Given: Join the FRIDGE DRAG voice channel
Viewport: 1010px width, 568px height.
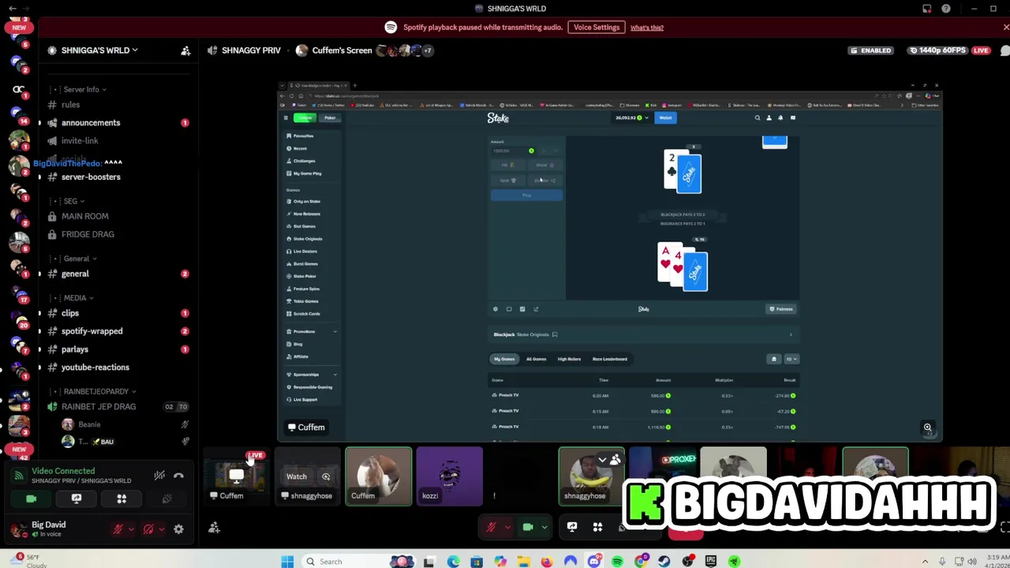Looking at the screenshot, I should point(88,234).
